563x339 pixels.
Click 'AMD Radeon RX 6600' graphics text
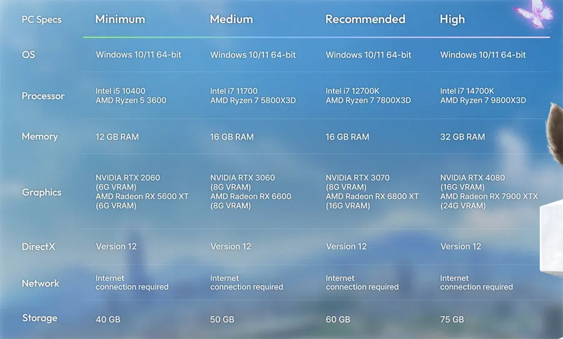point(251,196)
